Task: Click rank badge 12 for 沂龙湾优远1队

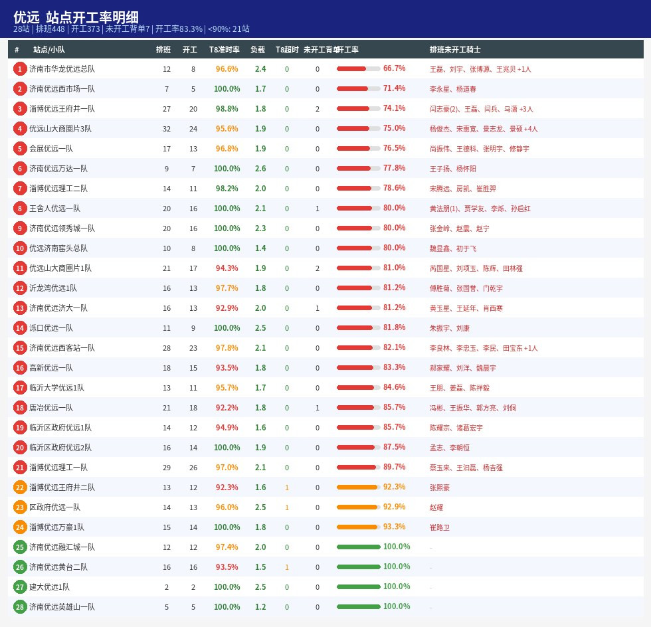Action: 19,288
